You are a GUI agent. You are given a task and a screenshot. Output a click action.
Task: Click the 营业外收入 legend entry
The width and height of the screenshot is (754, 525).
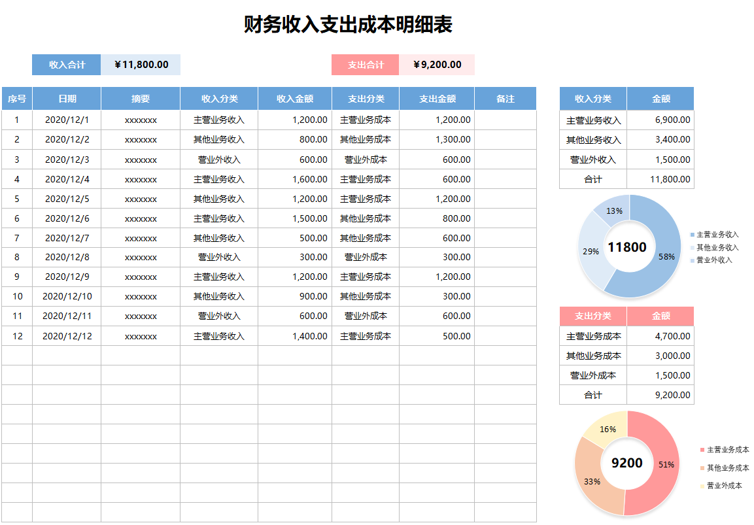711,260
